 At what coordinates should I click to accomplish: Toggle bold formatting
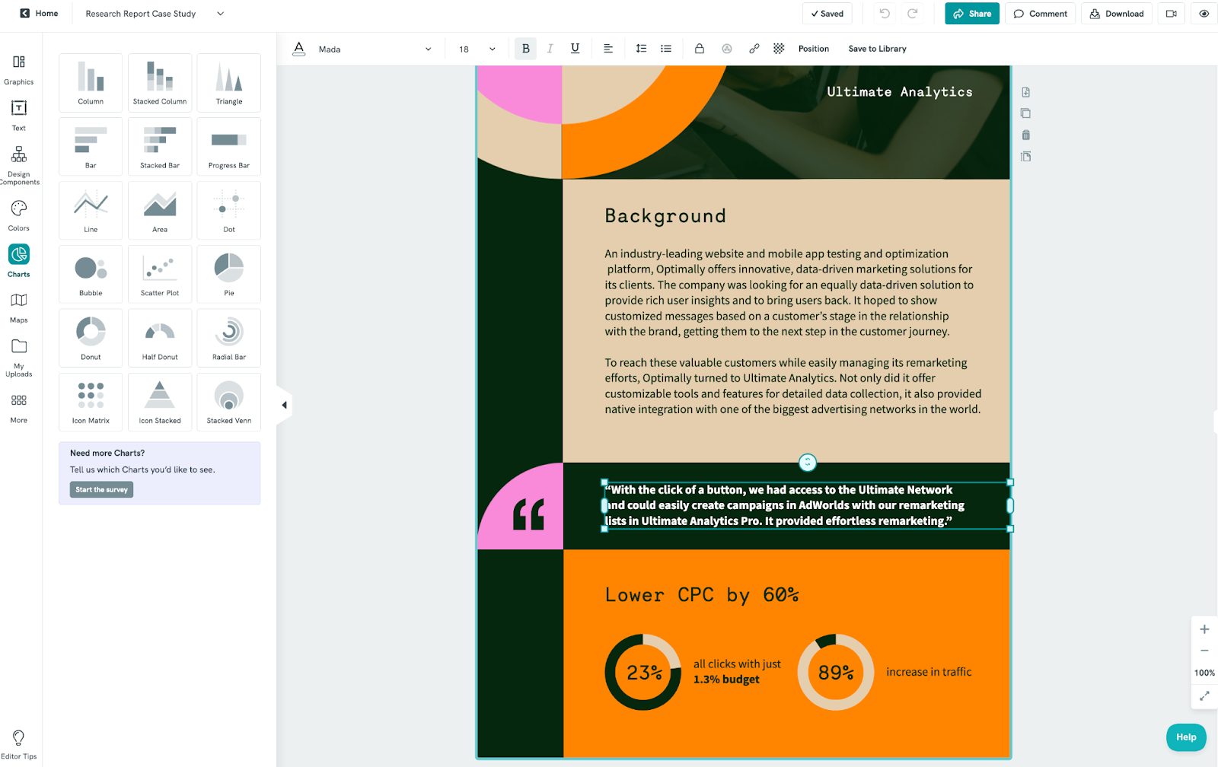525,49
